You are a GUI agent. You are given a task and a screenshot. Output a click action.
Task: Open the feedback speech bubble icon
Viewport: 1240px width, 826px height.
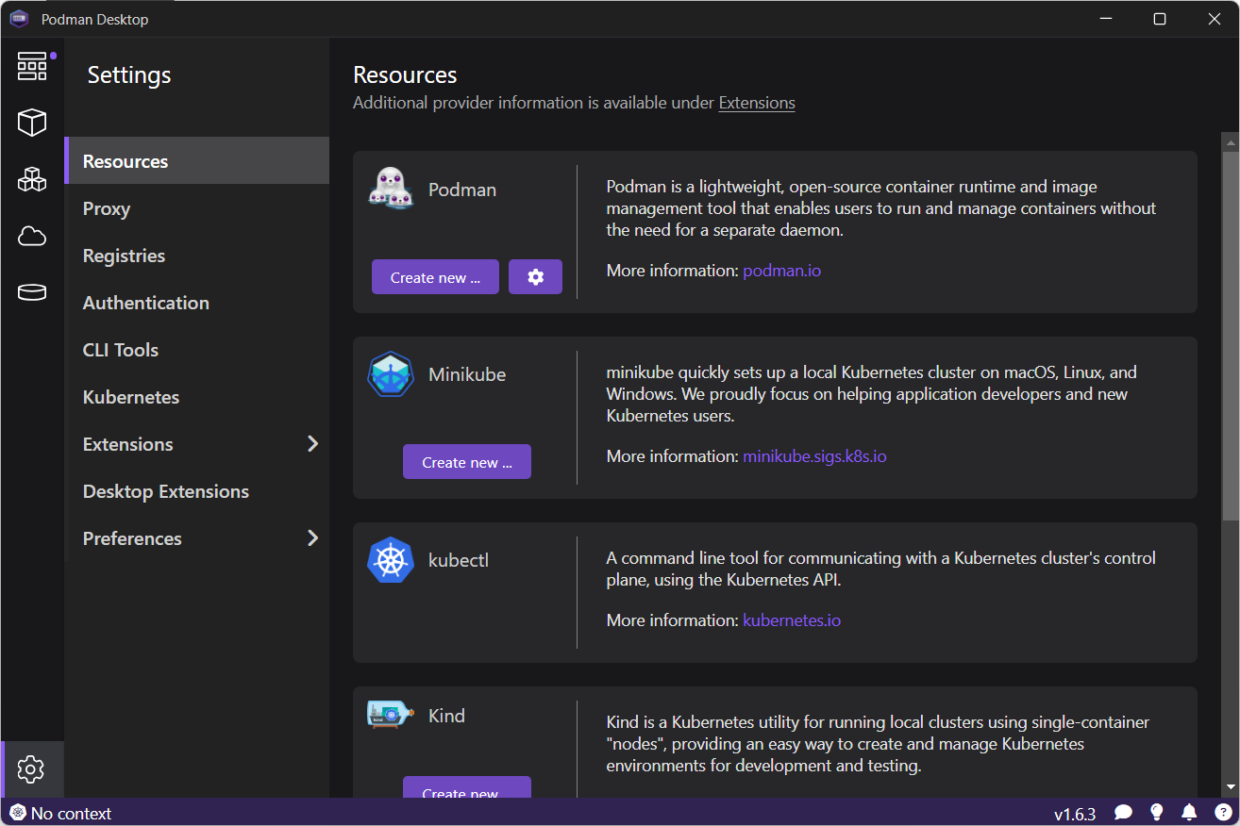1123,813
